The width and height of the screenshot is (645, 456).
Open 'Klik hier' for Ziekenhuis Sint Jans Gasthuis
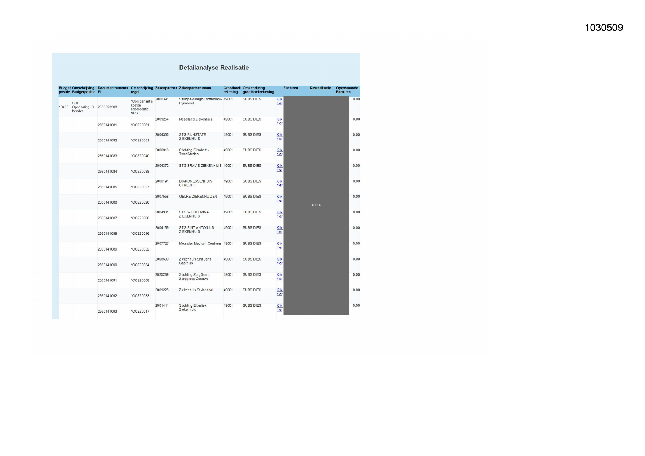279,261
